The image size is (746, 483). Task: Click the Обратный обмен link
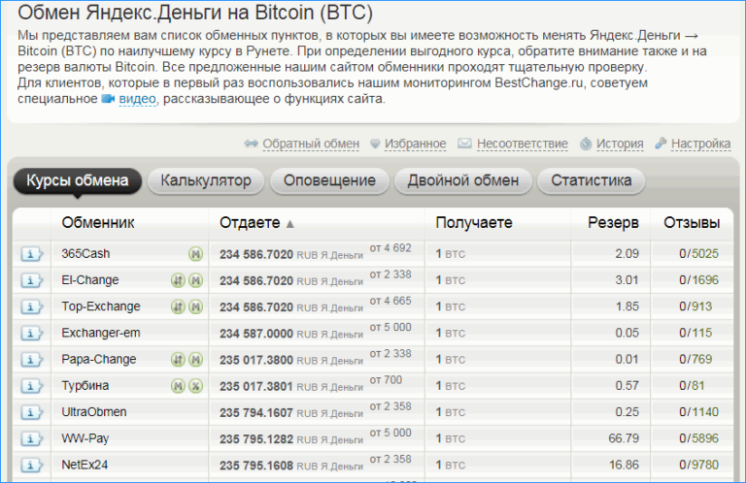coord(310,144)
